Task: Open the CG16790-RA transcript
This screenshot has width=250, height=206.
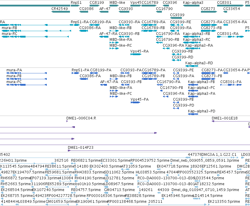Action: pyautogui.click(x=159, y=37)
